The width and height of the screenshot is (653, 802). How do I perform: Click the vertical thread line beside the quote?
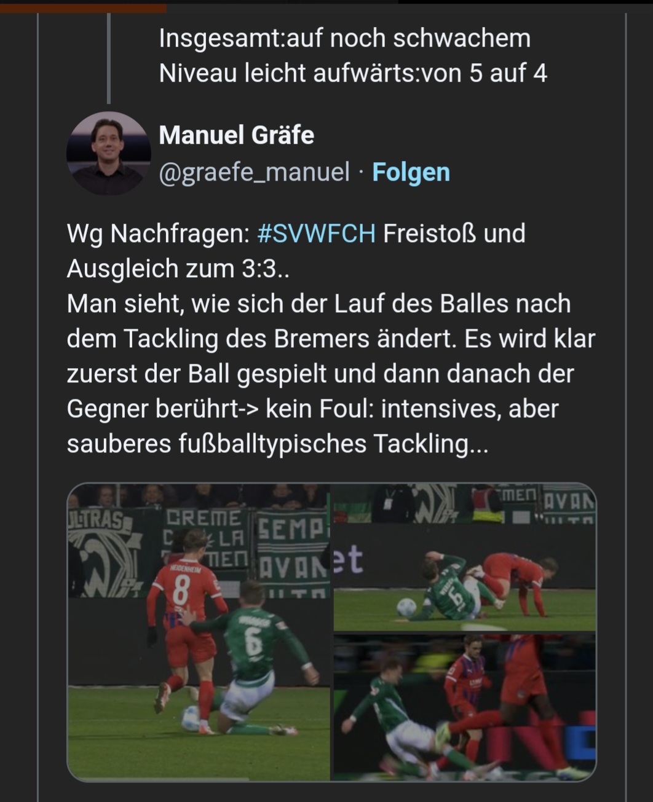pyautogui.click(x=109, y=58)
